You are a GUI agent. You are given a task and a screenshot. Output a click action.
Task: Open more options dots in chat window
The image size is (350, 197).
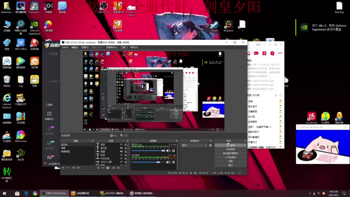(x=280, y=53)
